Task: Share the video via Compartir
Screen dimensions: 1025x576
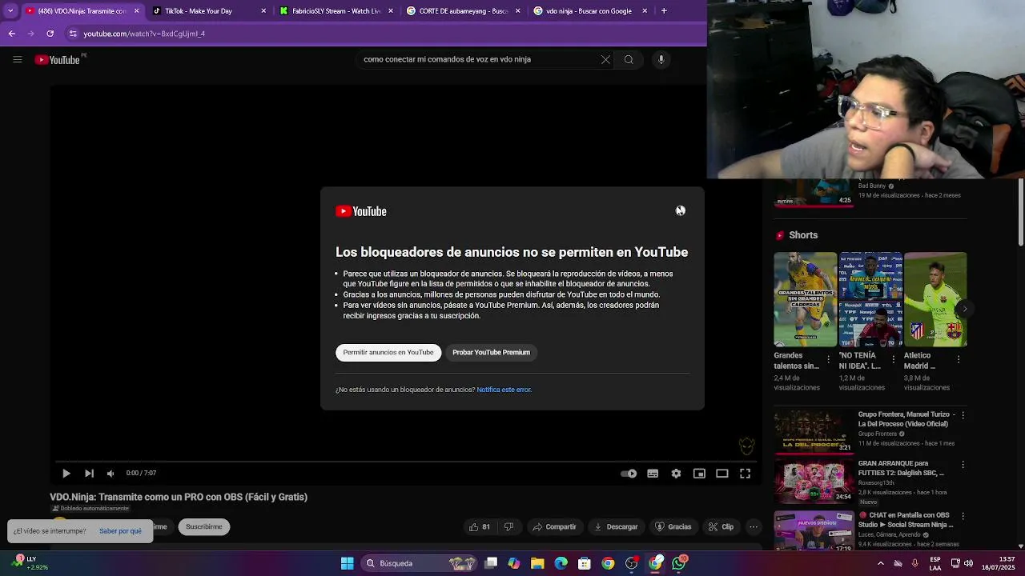Action: click(554, 526)
